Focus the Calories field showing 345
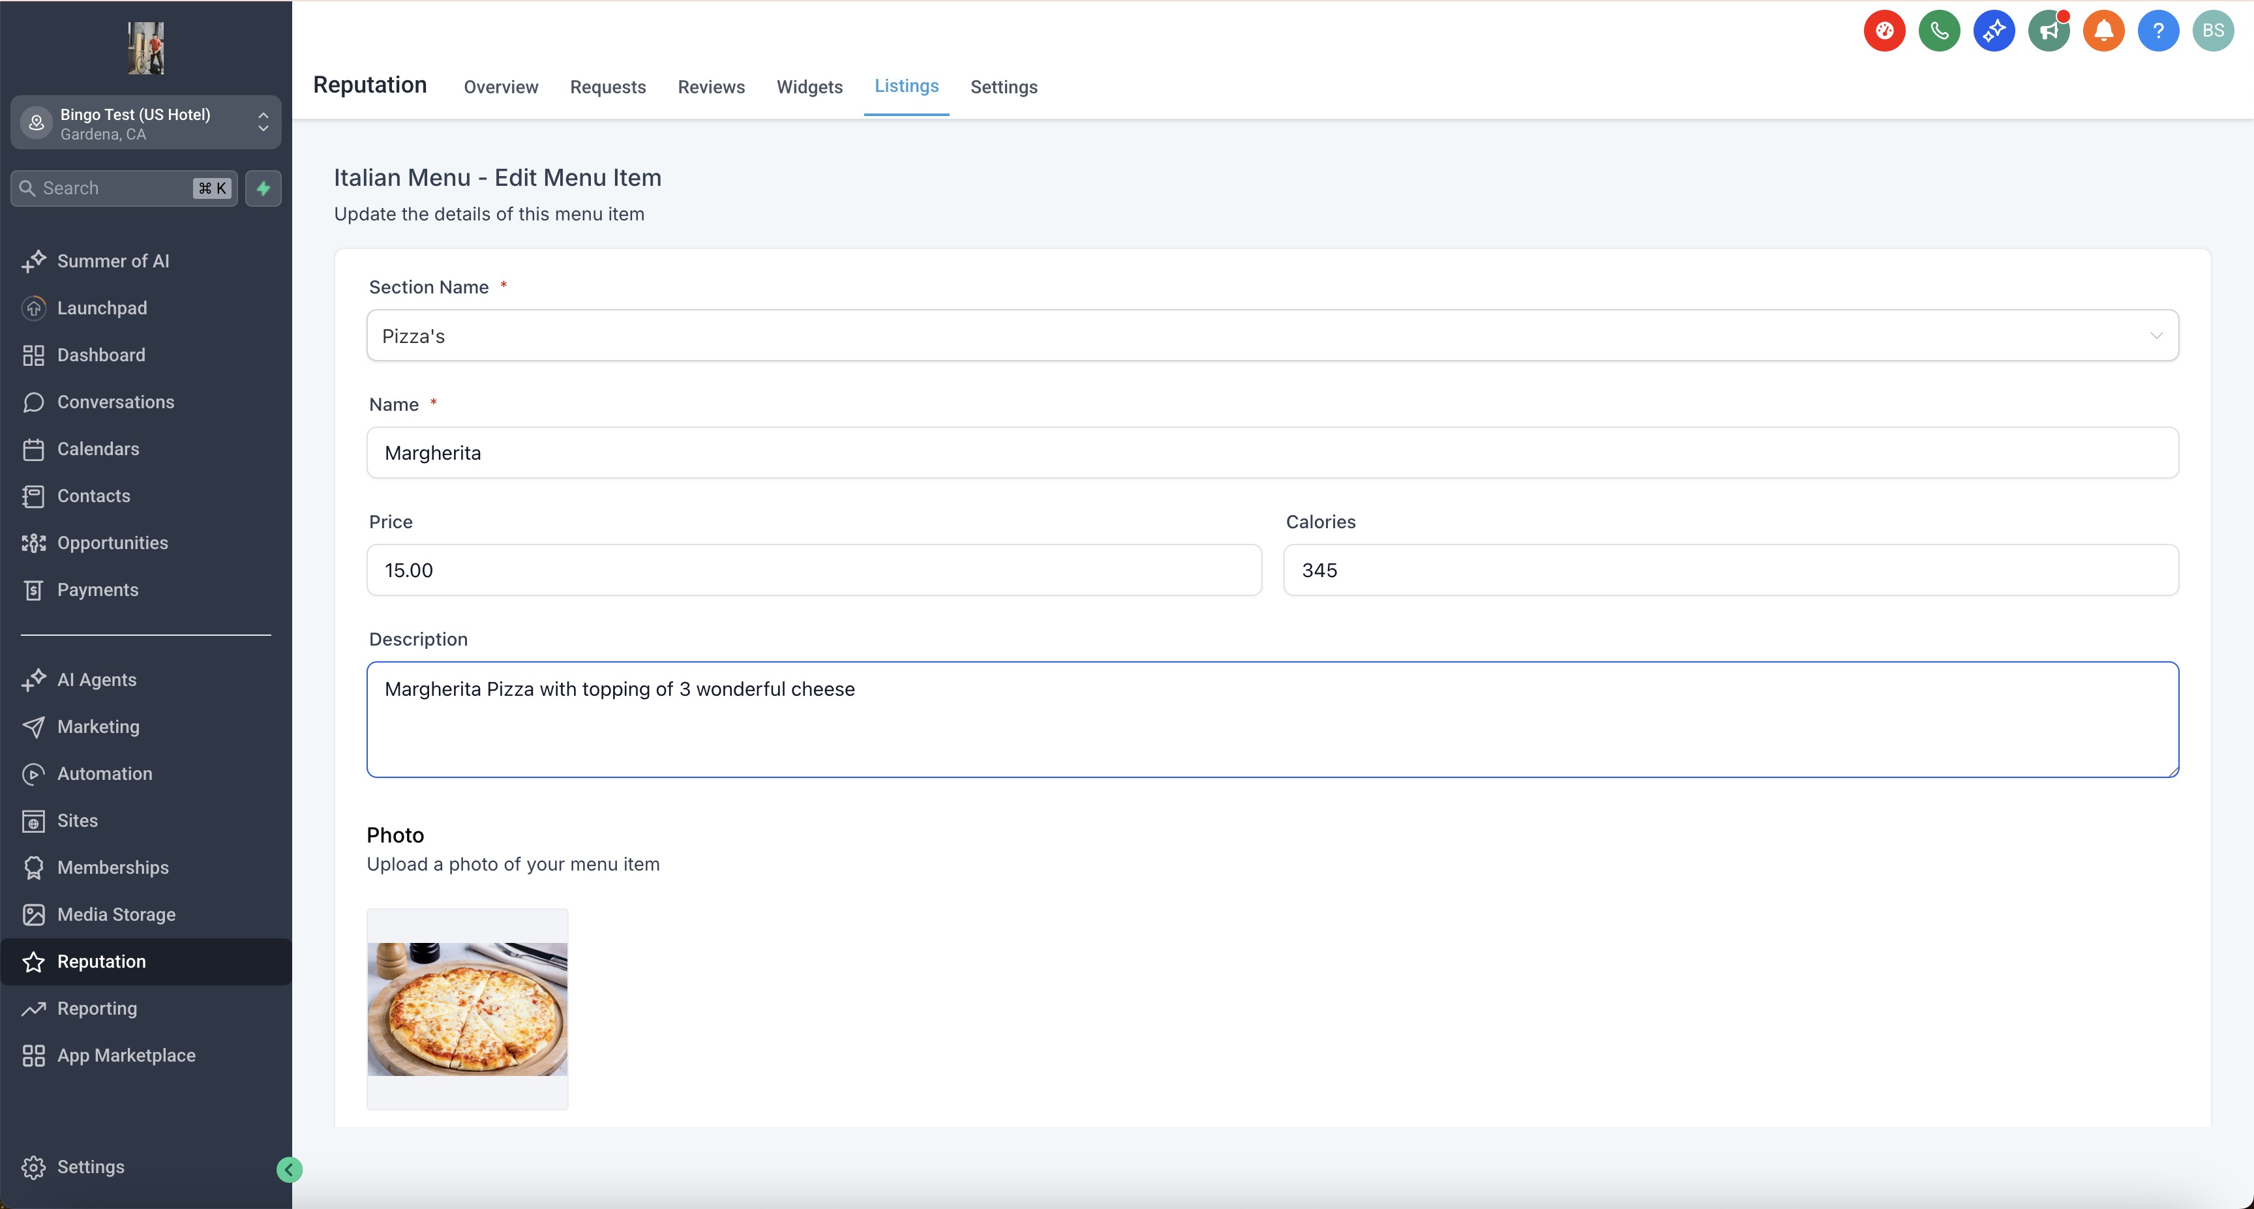 (x=1730, y=571)
